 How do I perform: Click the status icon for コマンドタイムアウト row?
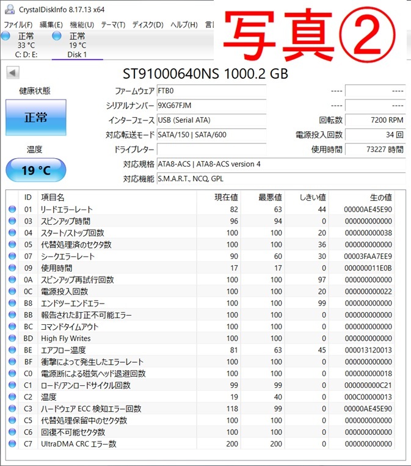coord(12,326)
